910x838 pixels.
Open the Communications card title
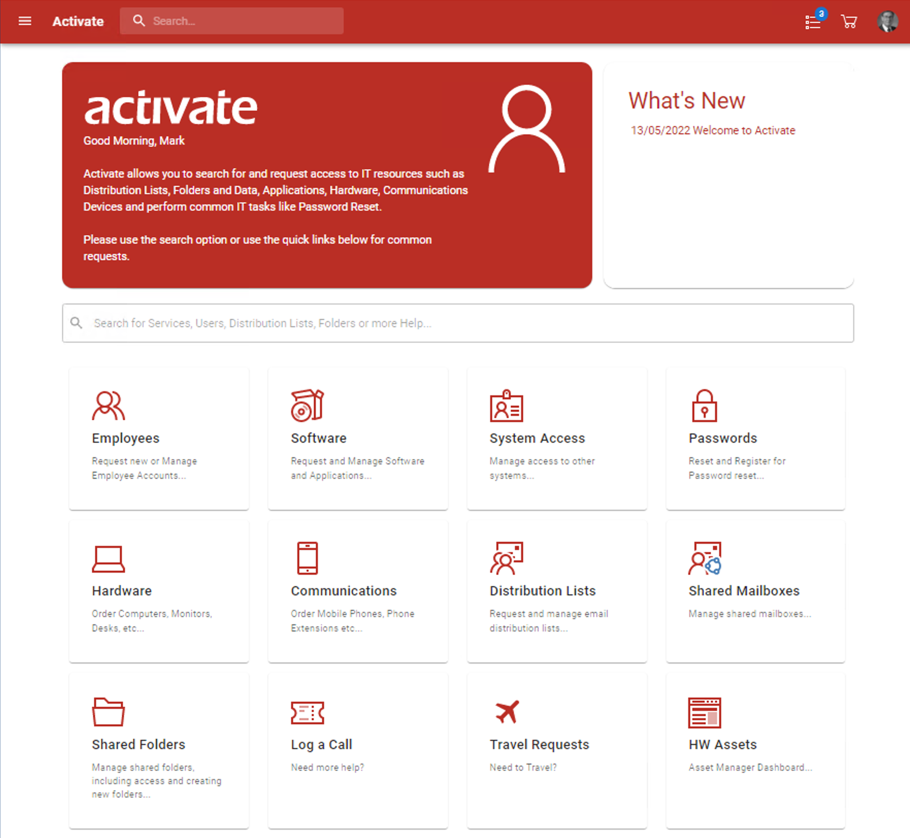point(344,591)
